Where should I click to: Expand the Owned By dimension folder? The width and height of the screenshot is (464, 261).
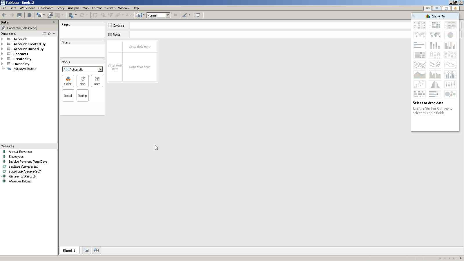(2, 64)
